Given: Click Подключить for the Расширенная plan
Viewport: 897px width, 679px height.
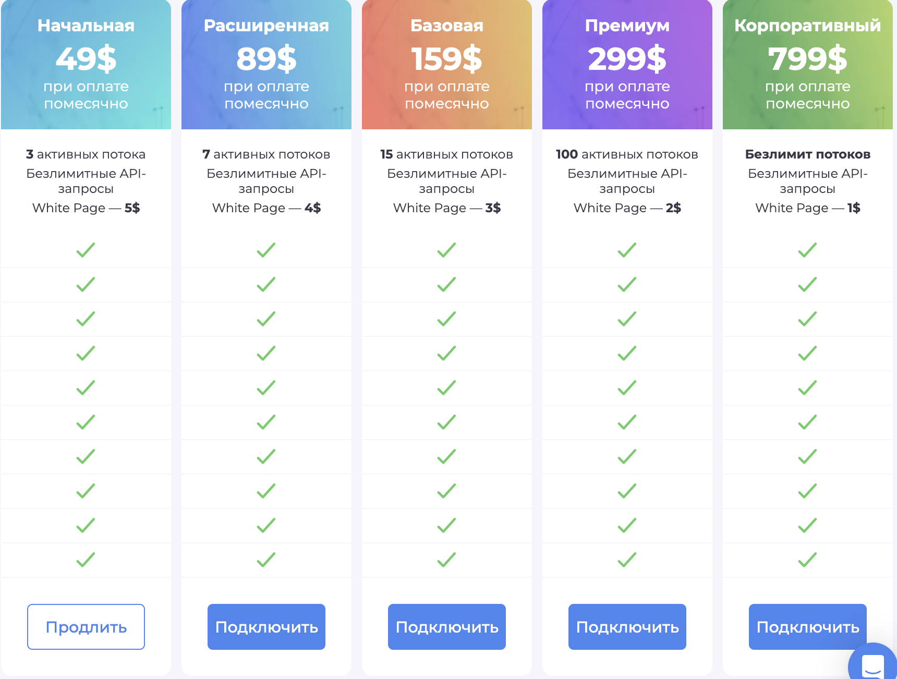Looking at the screenshot, I should 266,627.
